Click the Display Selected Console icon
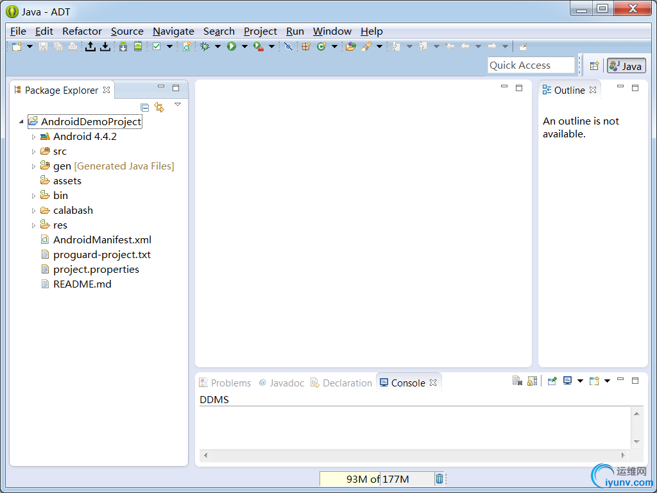Screen dimensions: 657x493 (568, 381)
